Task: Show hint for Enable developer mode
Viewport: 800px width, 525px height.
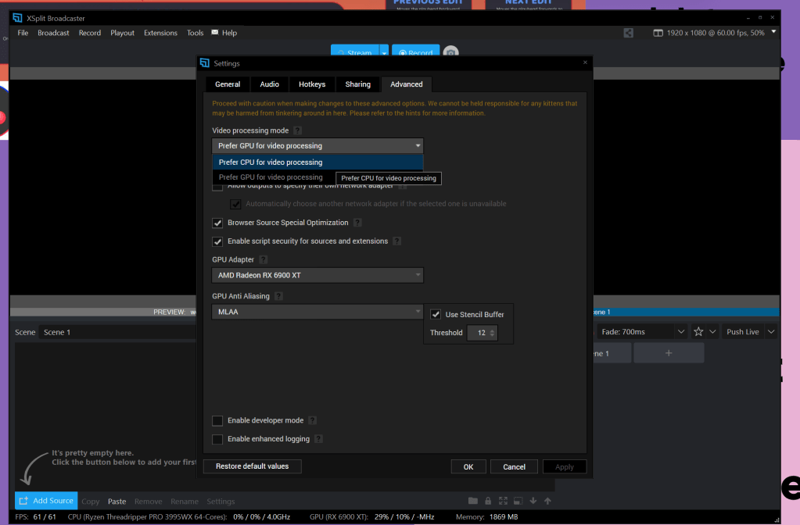Action: click(x=312, y=420)
